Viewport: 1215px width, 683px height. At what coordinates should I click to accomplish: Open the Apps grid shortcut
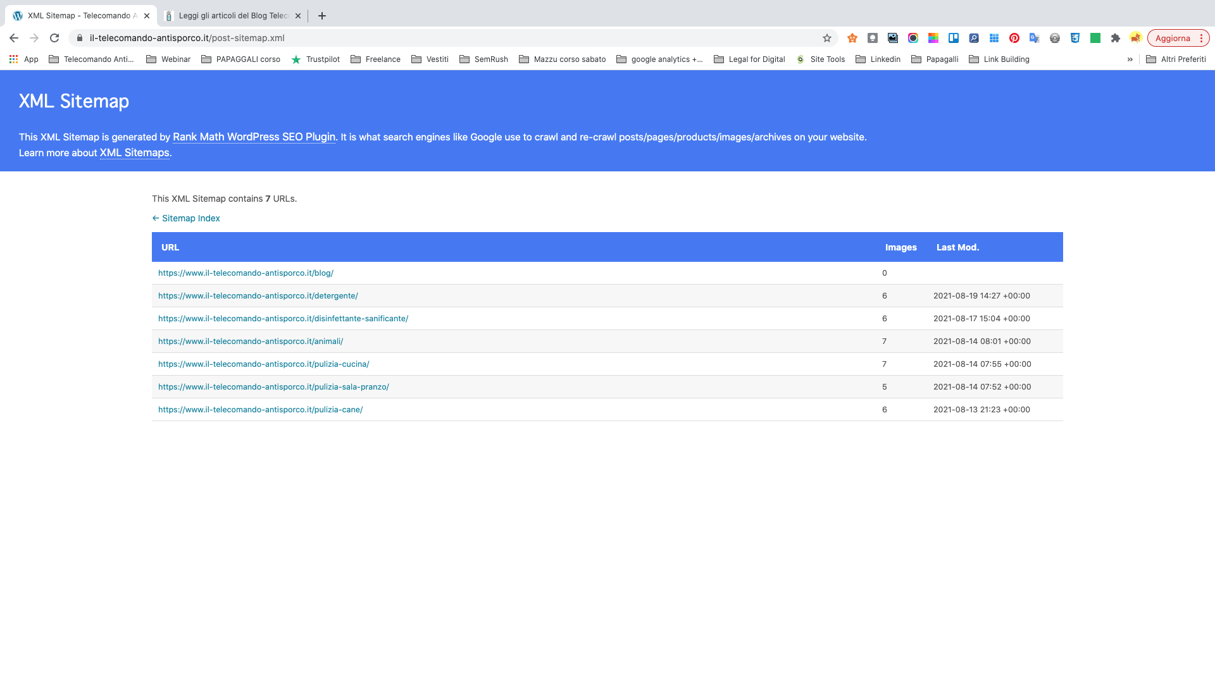23,59
